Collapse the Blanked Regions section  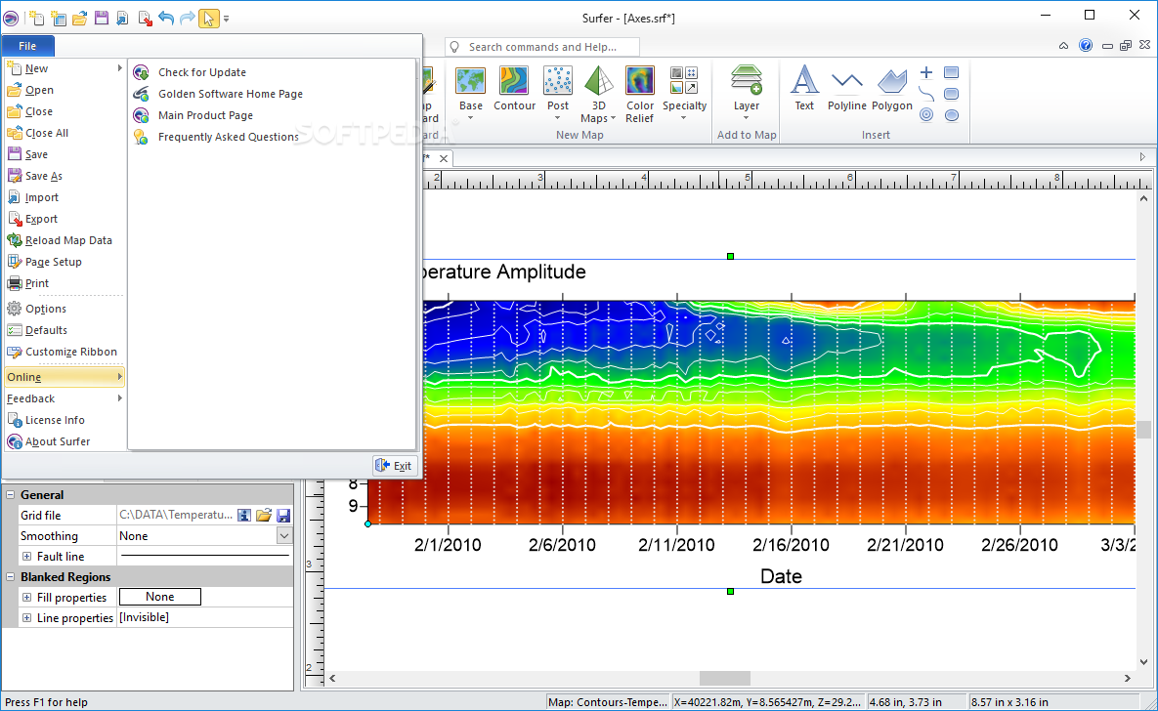(11, 576)
